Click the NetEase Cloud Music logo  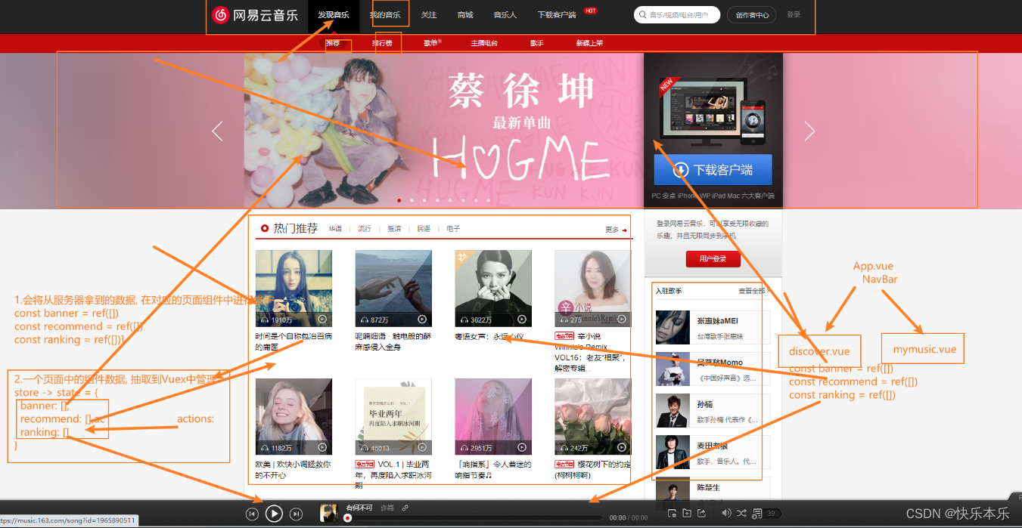pyautogui.click(x=256, y=15)
